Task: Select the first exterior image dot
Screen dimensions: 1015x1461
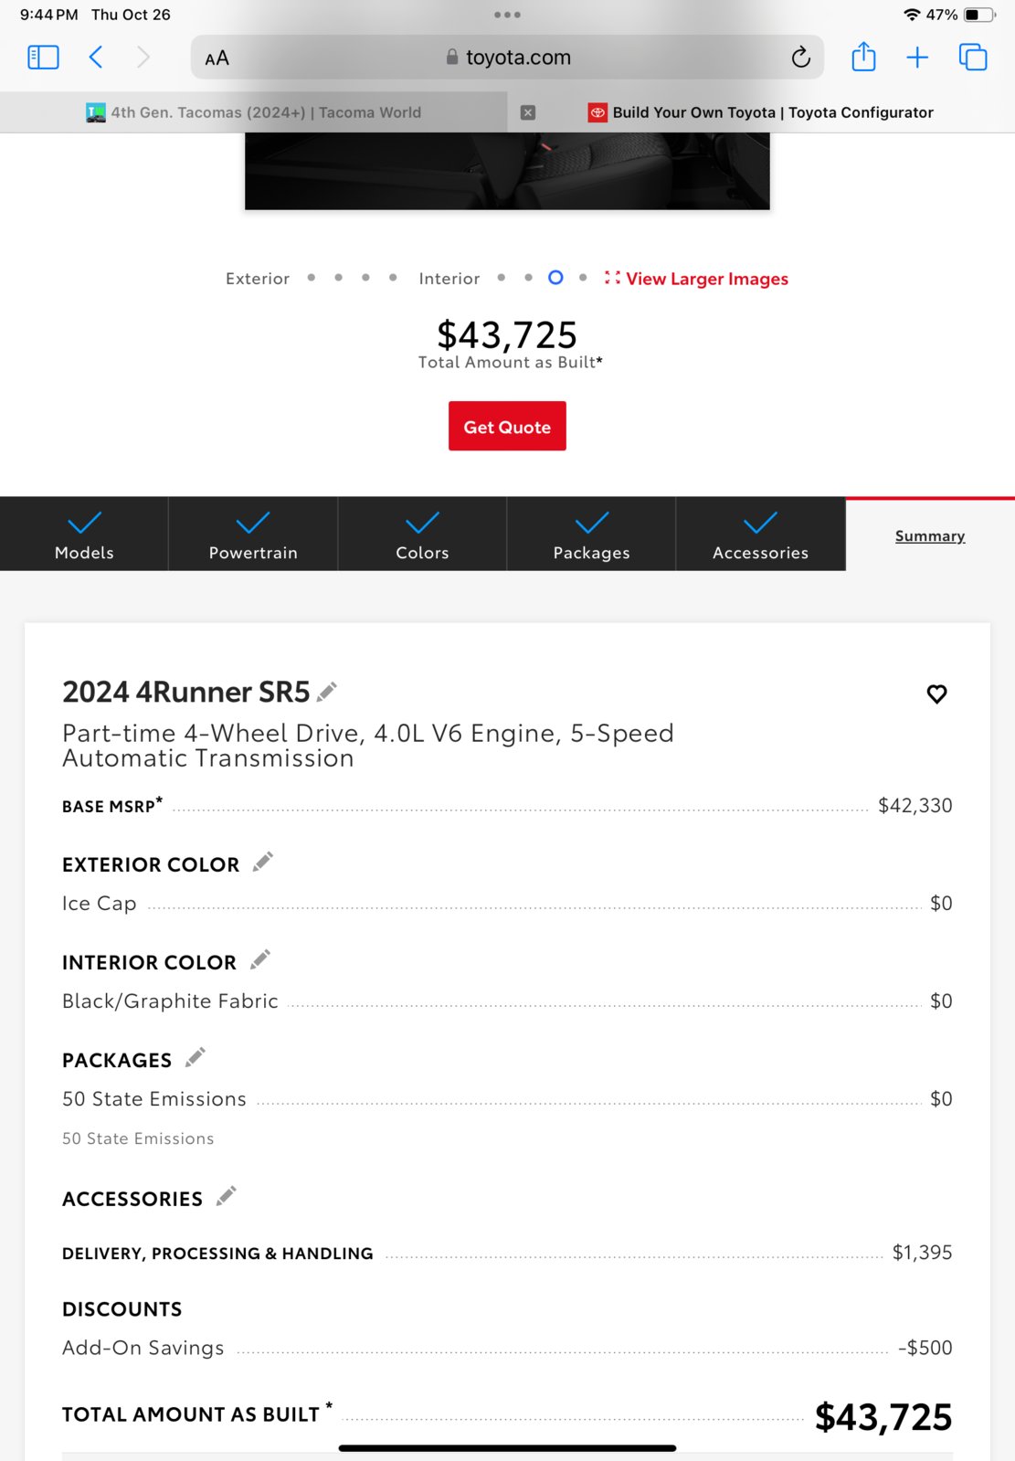Action: [x=312, y=278]
